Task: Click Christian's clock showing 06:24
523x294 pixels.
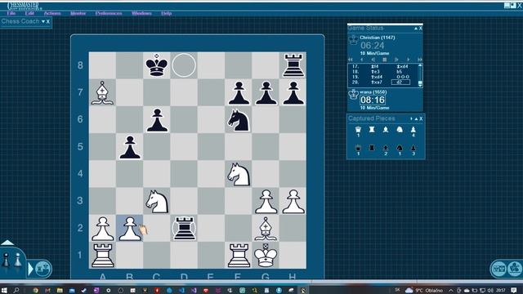Action: click(373, 46)
